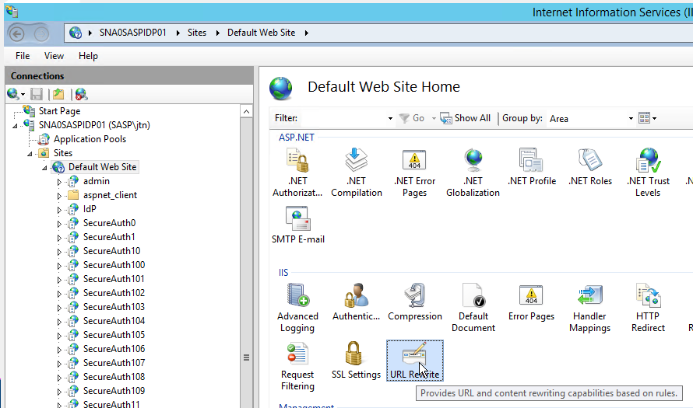Screen dimensions: 693x408
Task: Click the Forward navigation arrow
Action: coord(41,34)
